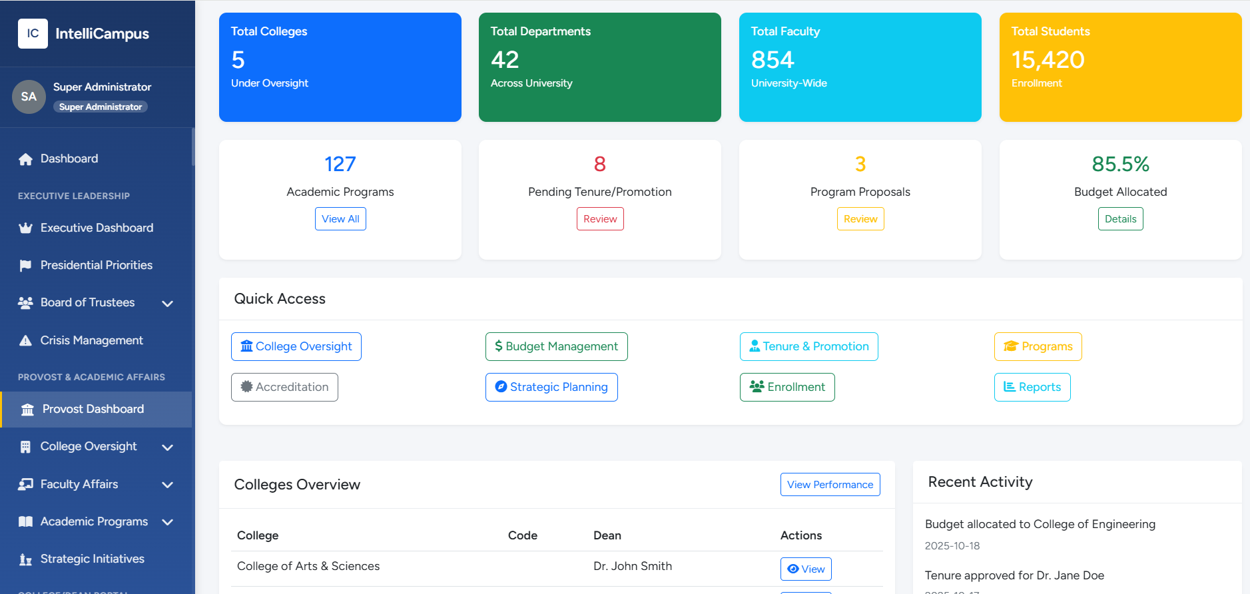The image size is (1250, 594).
Task: Expand the Faculty Affairs menu chevron
Action: [168, 485]
